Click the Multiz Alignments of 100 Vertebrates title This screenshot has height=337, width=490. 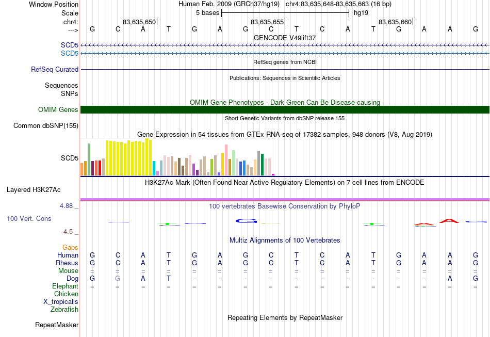coord(285,240)
